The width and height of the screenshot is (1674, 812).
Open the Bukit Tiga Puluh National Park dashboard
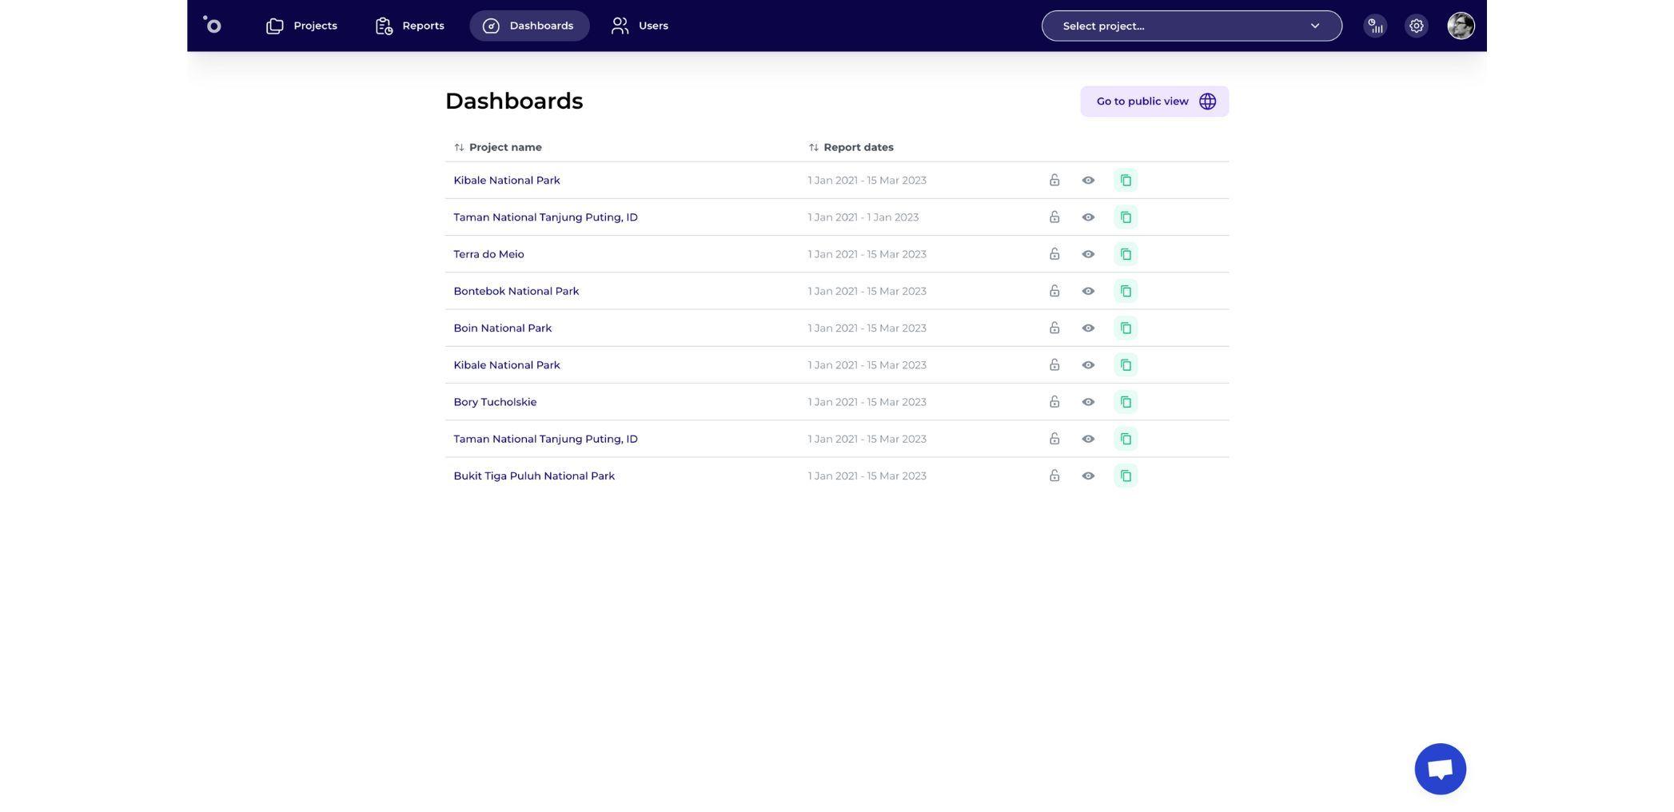click(534, 476)
